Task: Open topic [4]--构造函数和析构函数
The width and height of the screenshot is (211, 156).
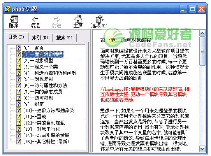Action: tap(50, 73)
